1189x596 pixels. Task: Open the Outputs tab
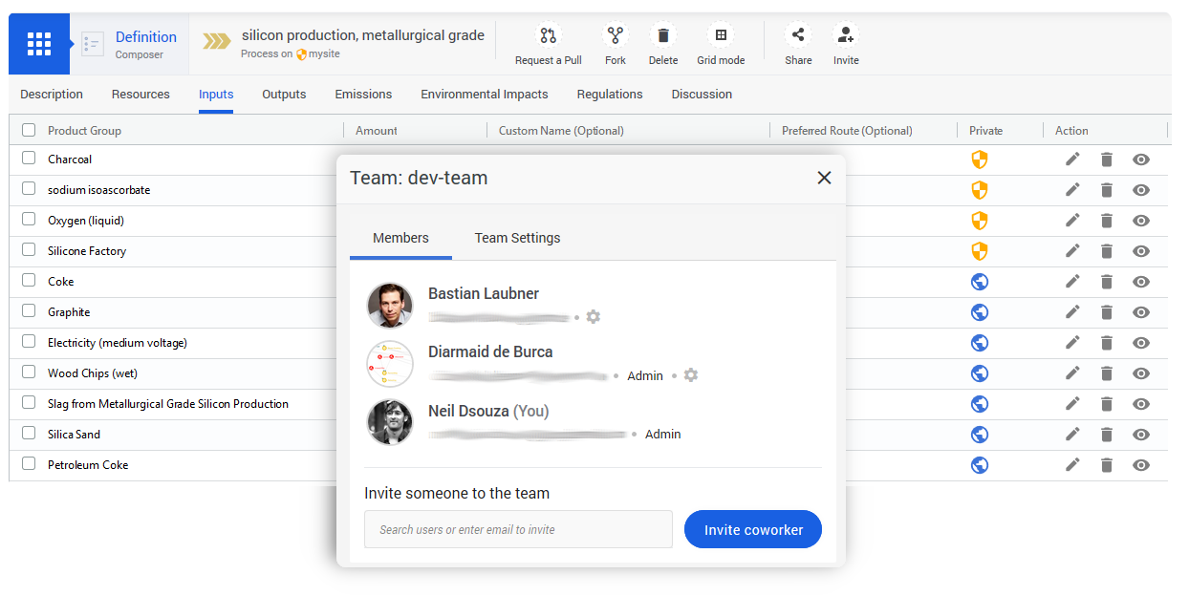coord(284,95)
